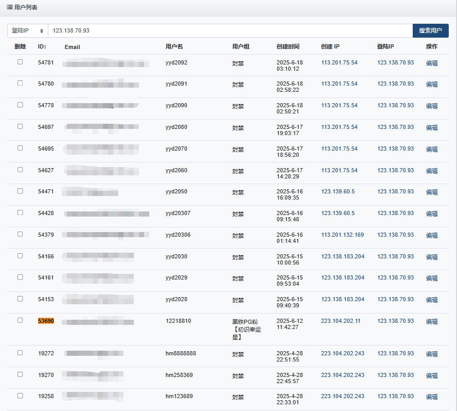Click creation IP 123.139.60.5 of yyd2050
The height and width of the screenshot is (411, 457).
point(338,191)
